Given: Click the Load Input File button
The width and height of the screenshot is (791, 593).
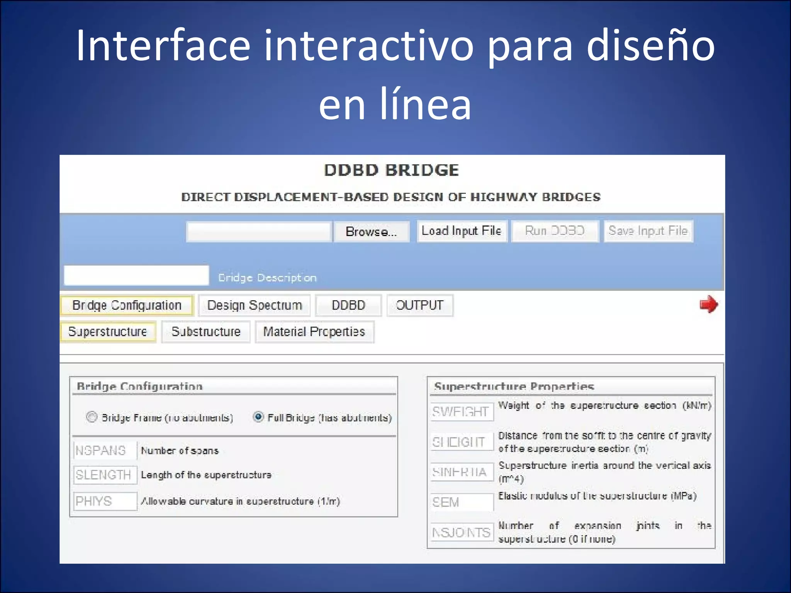Looking at the screenshot, I should click(462, 231).
